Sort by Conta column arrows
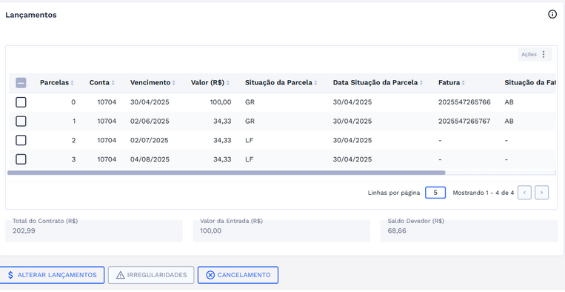The width and height of the screenshot is (565, 292). (113, 83)
